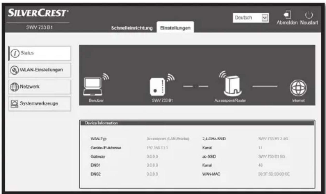
Task: Open the Status menu item
Action: (x=39, y=53)
